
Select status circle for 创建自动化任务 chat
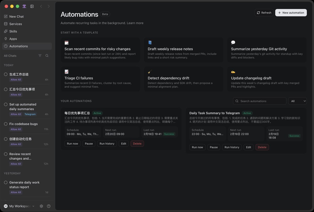(x=6, y=139)
